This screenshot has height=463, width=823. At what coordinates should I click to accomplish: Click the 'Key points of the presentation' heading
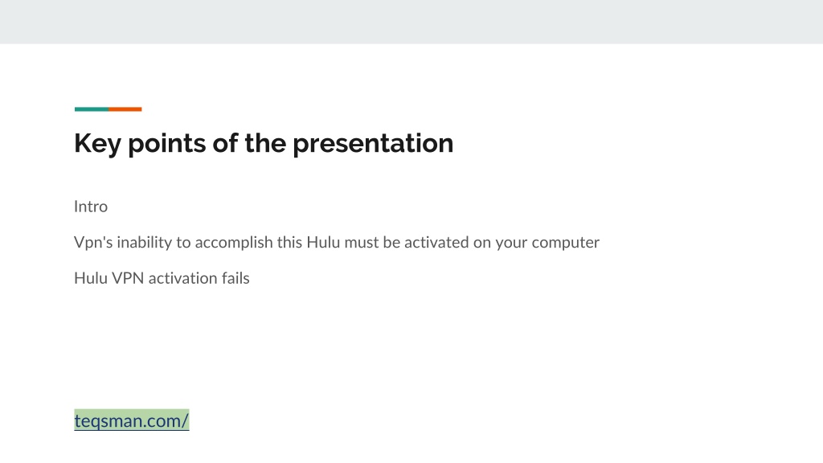point(264,143)
